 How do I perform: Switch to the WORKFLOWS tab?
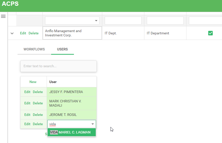pos(34,49)
